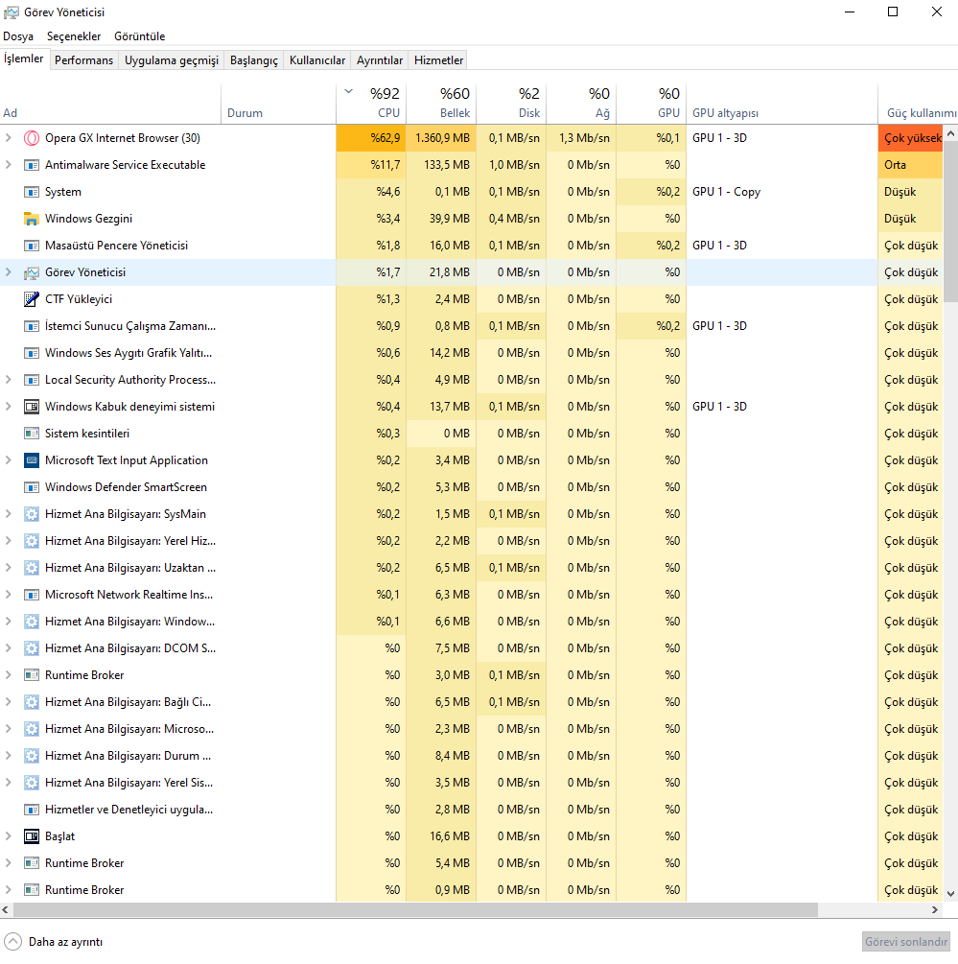Click the Görevi sonlandır button
The image size is (958, 964).
906,942
